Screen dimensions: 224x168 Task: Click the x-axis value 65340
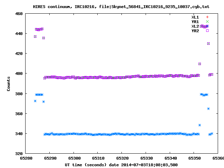click(x=171, y=158)
